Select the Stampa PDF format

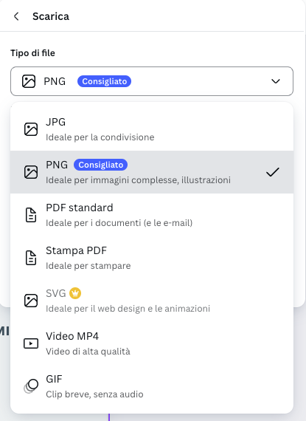point(152,258)
